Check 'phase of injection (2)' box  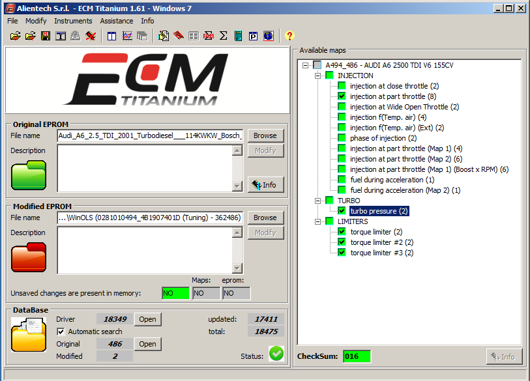[x=342, y=138]
